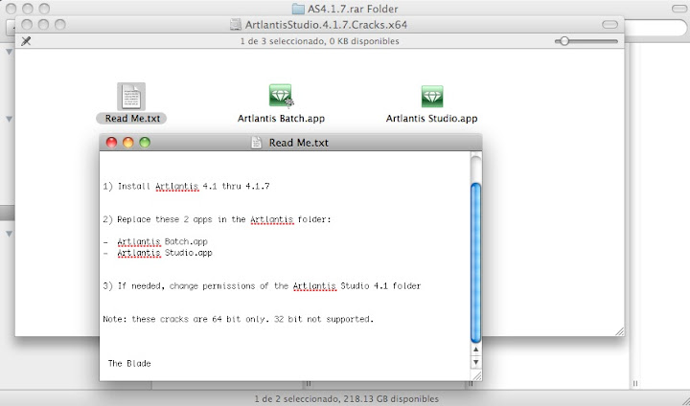Click the 'change permissions' instruction line
The width and height of the screenshot is (690, 406).
pyautogui.click(x=262, y=286)
